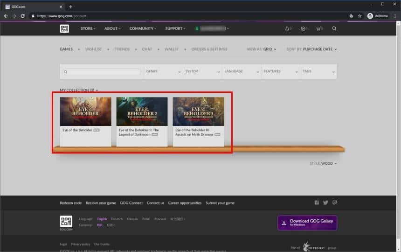Open the SUPPORT dropdown menu
This screenshot has height=252, width=401.
click(175, 28)
